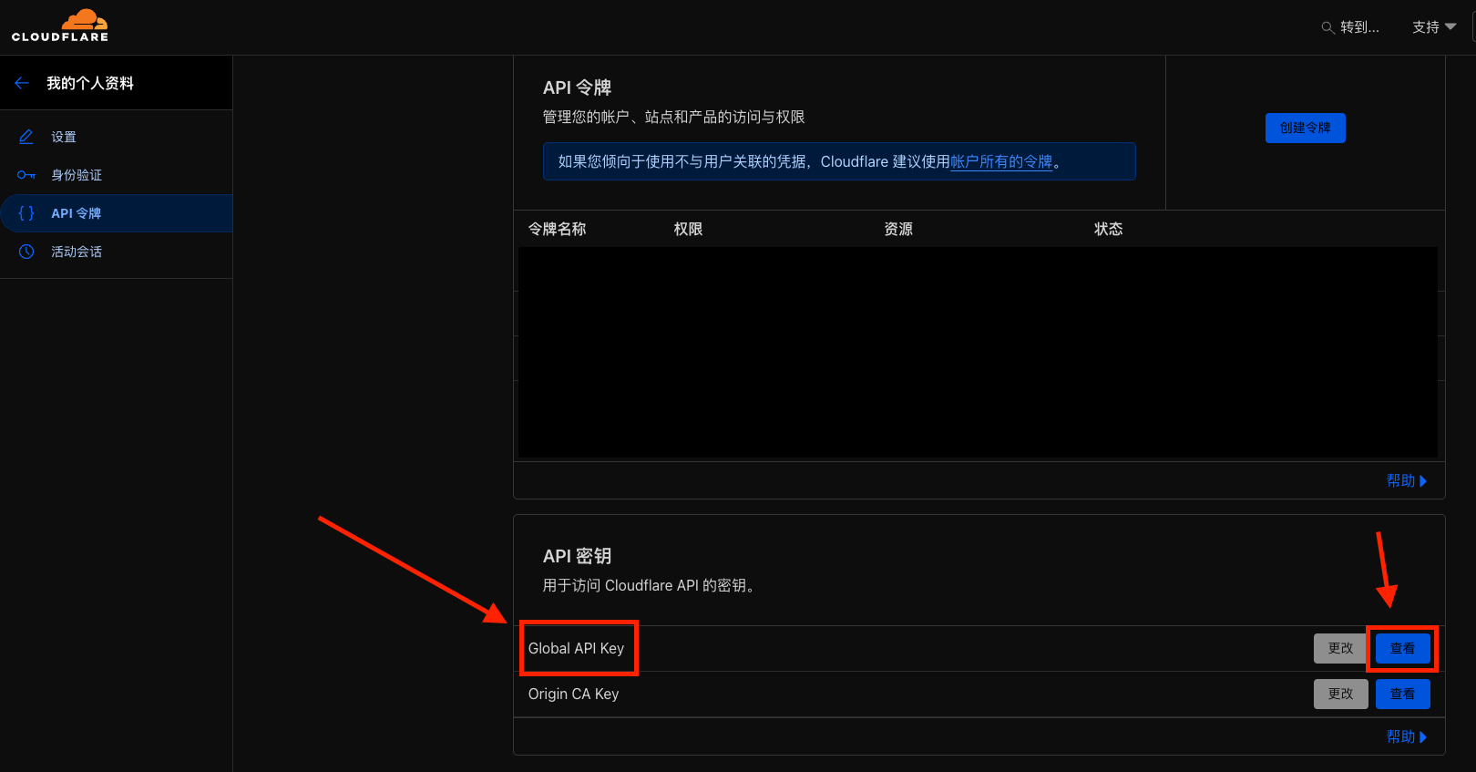Click 更改 for Global API Key

click(x=1340, y=648)
